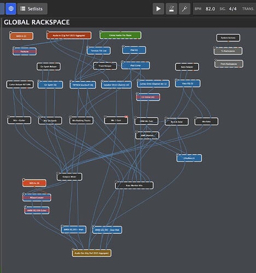This screenshot has width=256, height=273.
Task: Click the corner badge on MSuperLooper block
Action: point(24,194)
